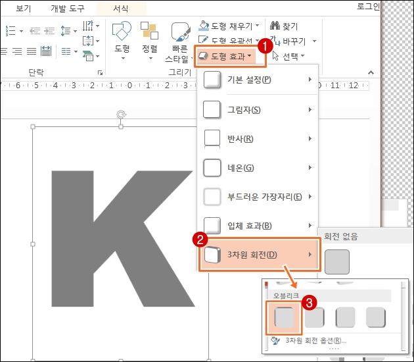This screenshot has height=362, width=414.
Task: Open the line spacing options
Action: 68,31
